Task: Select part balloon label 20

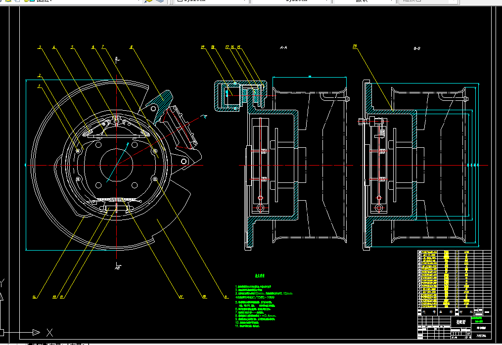Action: coord(355,47)
